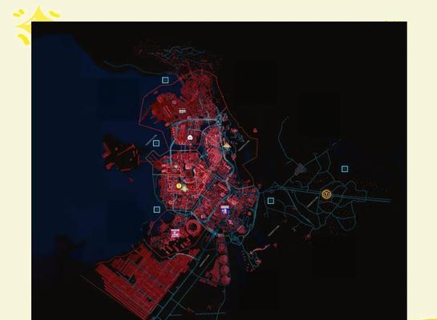Select the small yellow icon in the west city center

coord(176,166)
